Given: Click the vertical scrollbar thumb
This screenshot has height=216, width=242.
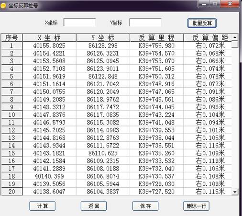Looking at the screenshot, I should pos(235,45).
